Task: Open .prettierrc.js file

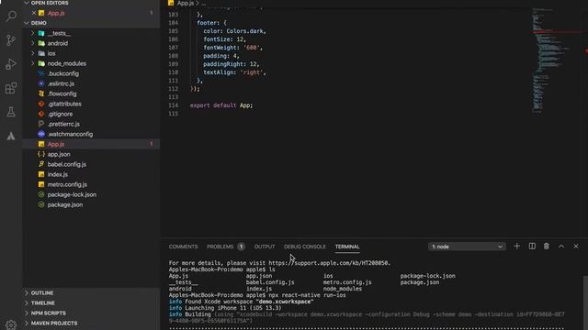Action: coord(91,125)
